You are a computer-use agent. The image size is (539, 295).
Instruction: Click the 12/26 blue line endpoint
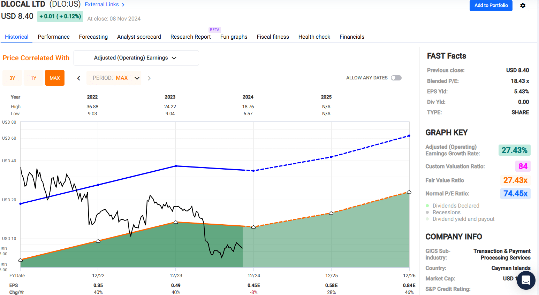coord(409,136)
